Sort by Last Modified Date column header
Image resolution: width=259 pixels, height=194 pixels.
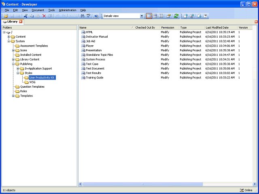pyautogui.click(x=221, y=28)
